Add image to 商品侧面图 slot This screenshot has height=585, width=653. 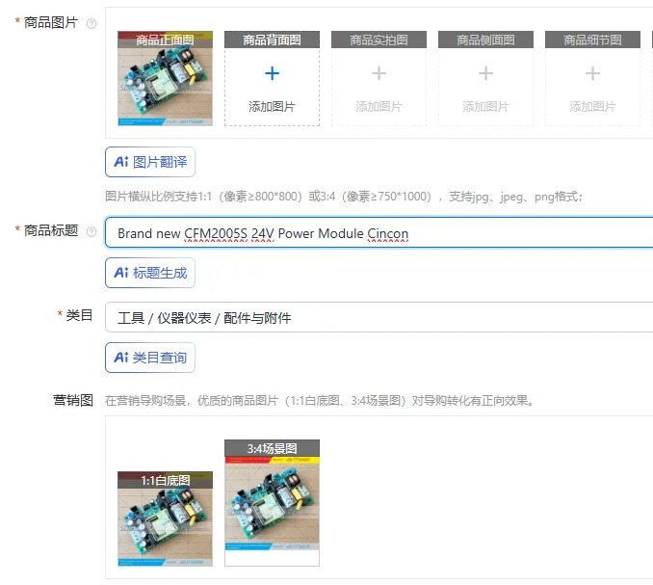point(485,78)
